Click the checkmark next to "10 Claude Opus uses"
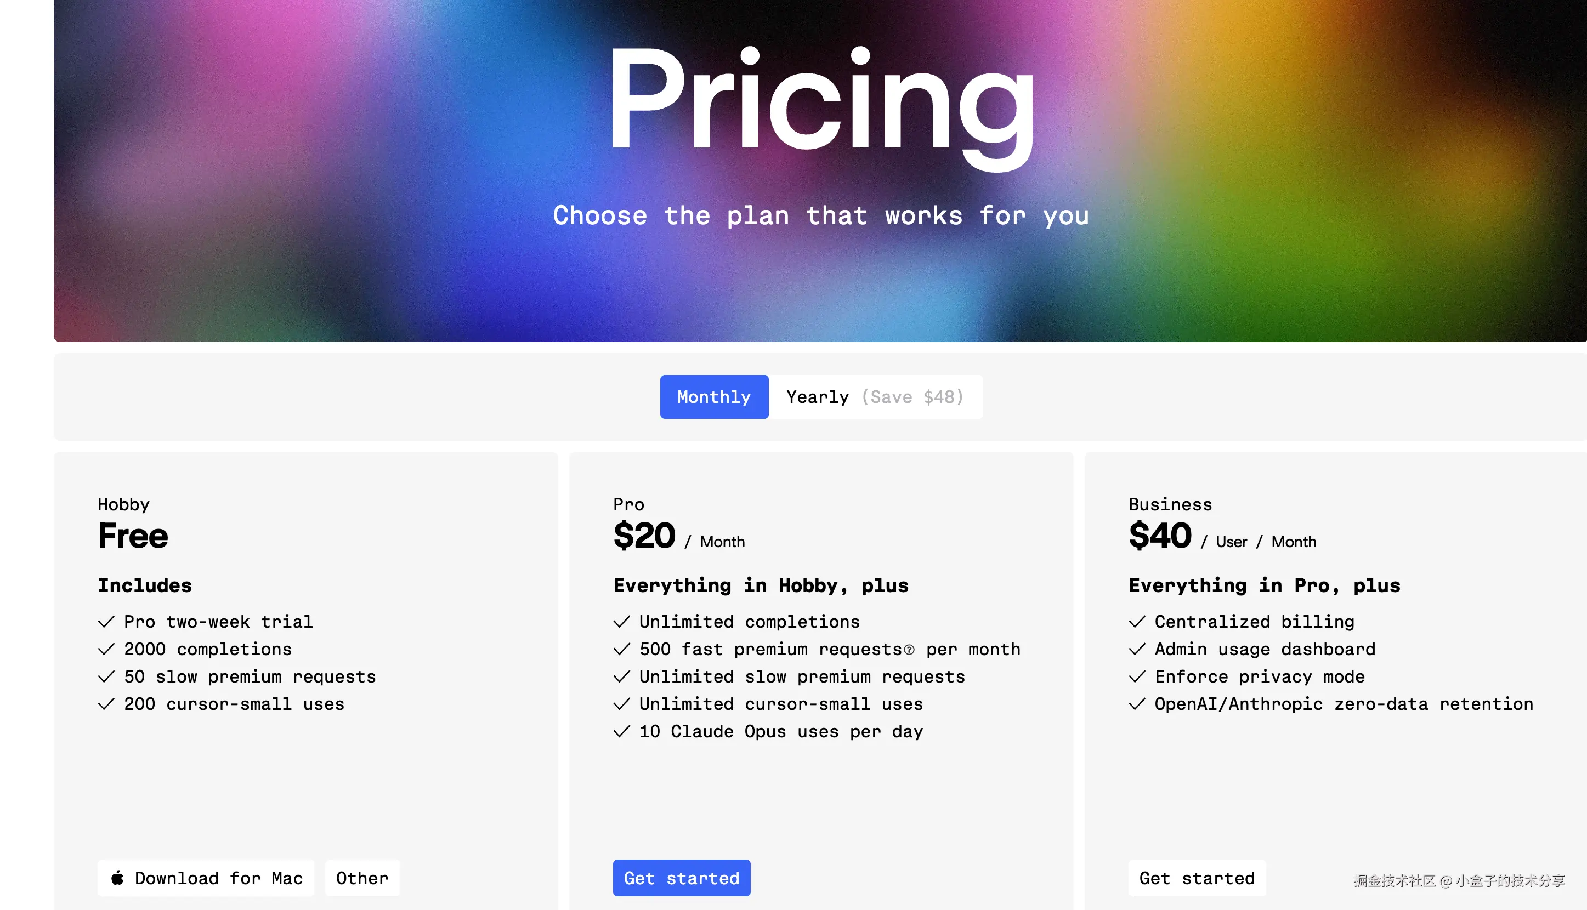Image resolution: width=1587 pixels, height=910 pixels. click(x=621, y=731)
